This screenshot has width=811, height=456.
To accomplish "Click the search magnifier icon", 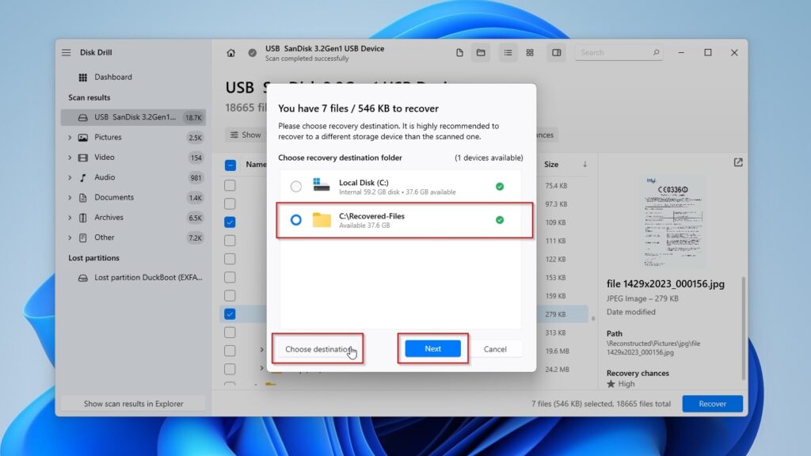I will point(656,52).
